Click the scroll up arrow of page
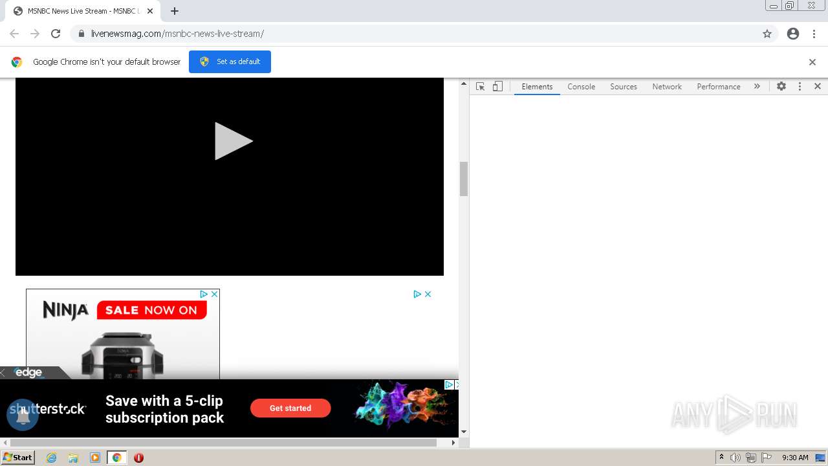828x466 pixels. [464, 83]
